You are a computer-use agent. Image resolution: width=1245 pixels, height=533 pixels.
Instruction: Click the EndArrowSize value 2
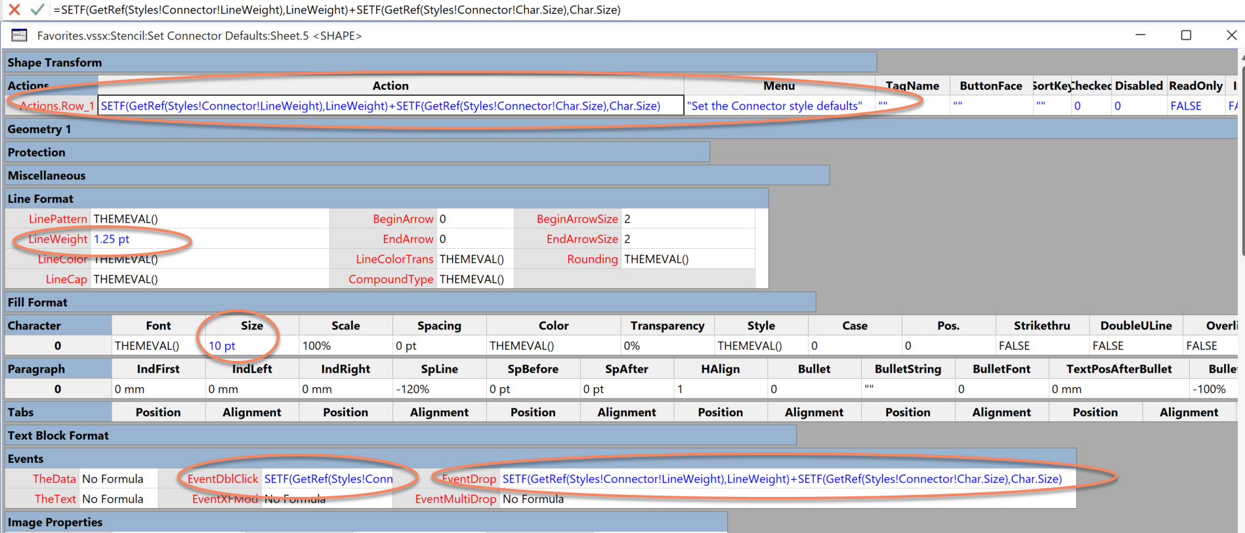688,239
